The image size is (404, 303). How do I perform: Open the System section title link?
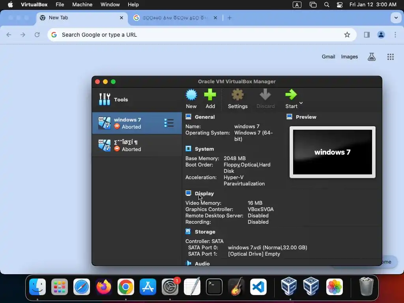[x=204, y=149]
